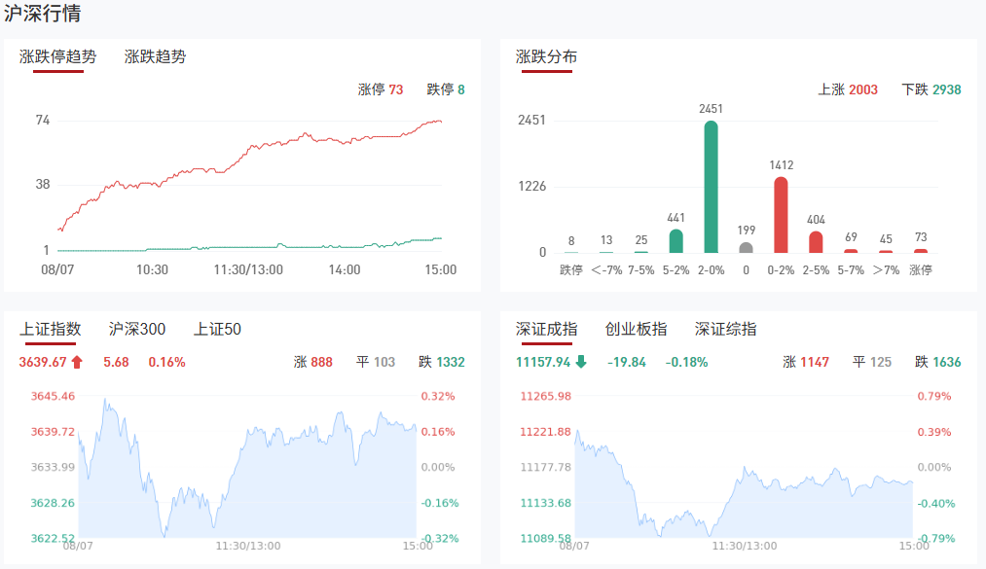Click the 跌停 8 legend label
This screenshot has height=569, width=986.
click(x=446, y=89)
